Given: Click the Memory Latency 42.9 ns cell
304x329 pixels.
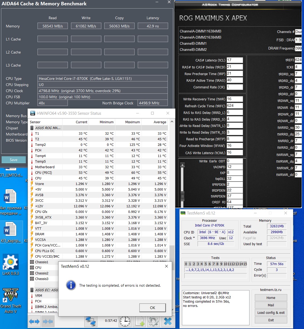Looking at the screenshot, I should coord(153,26).
